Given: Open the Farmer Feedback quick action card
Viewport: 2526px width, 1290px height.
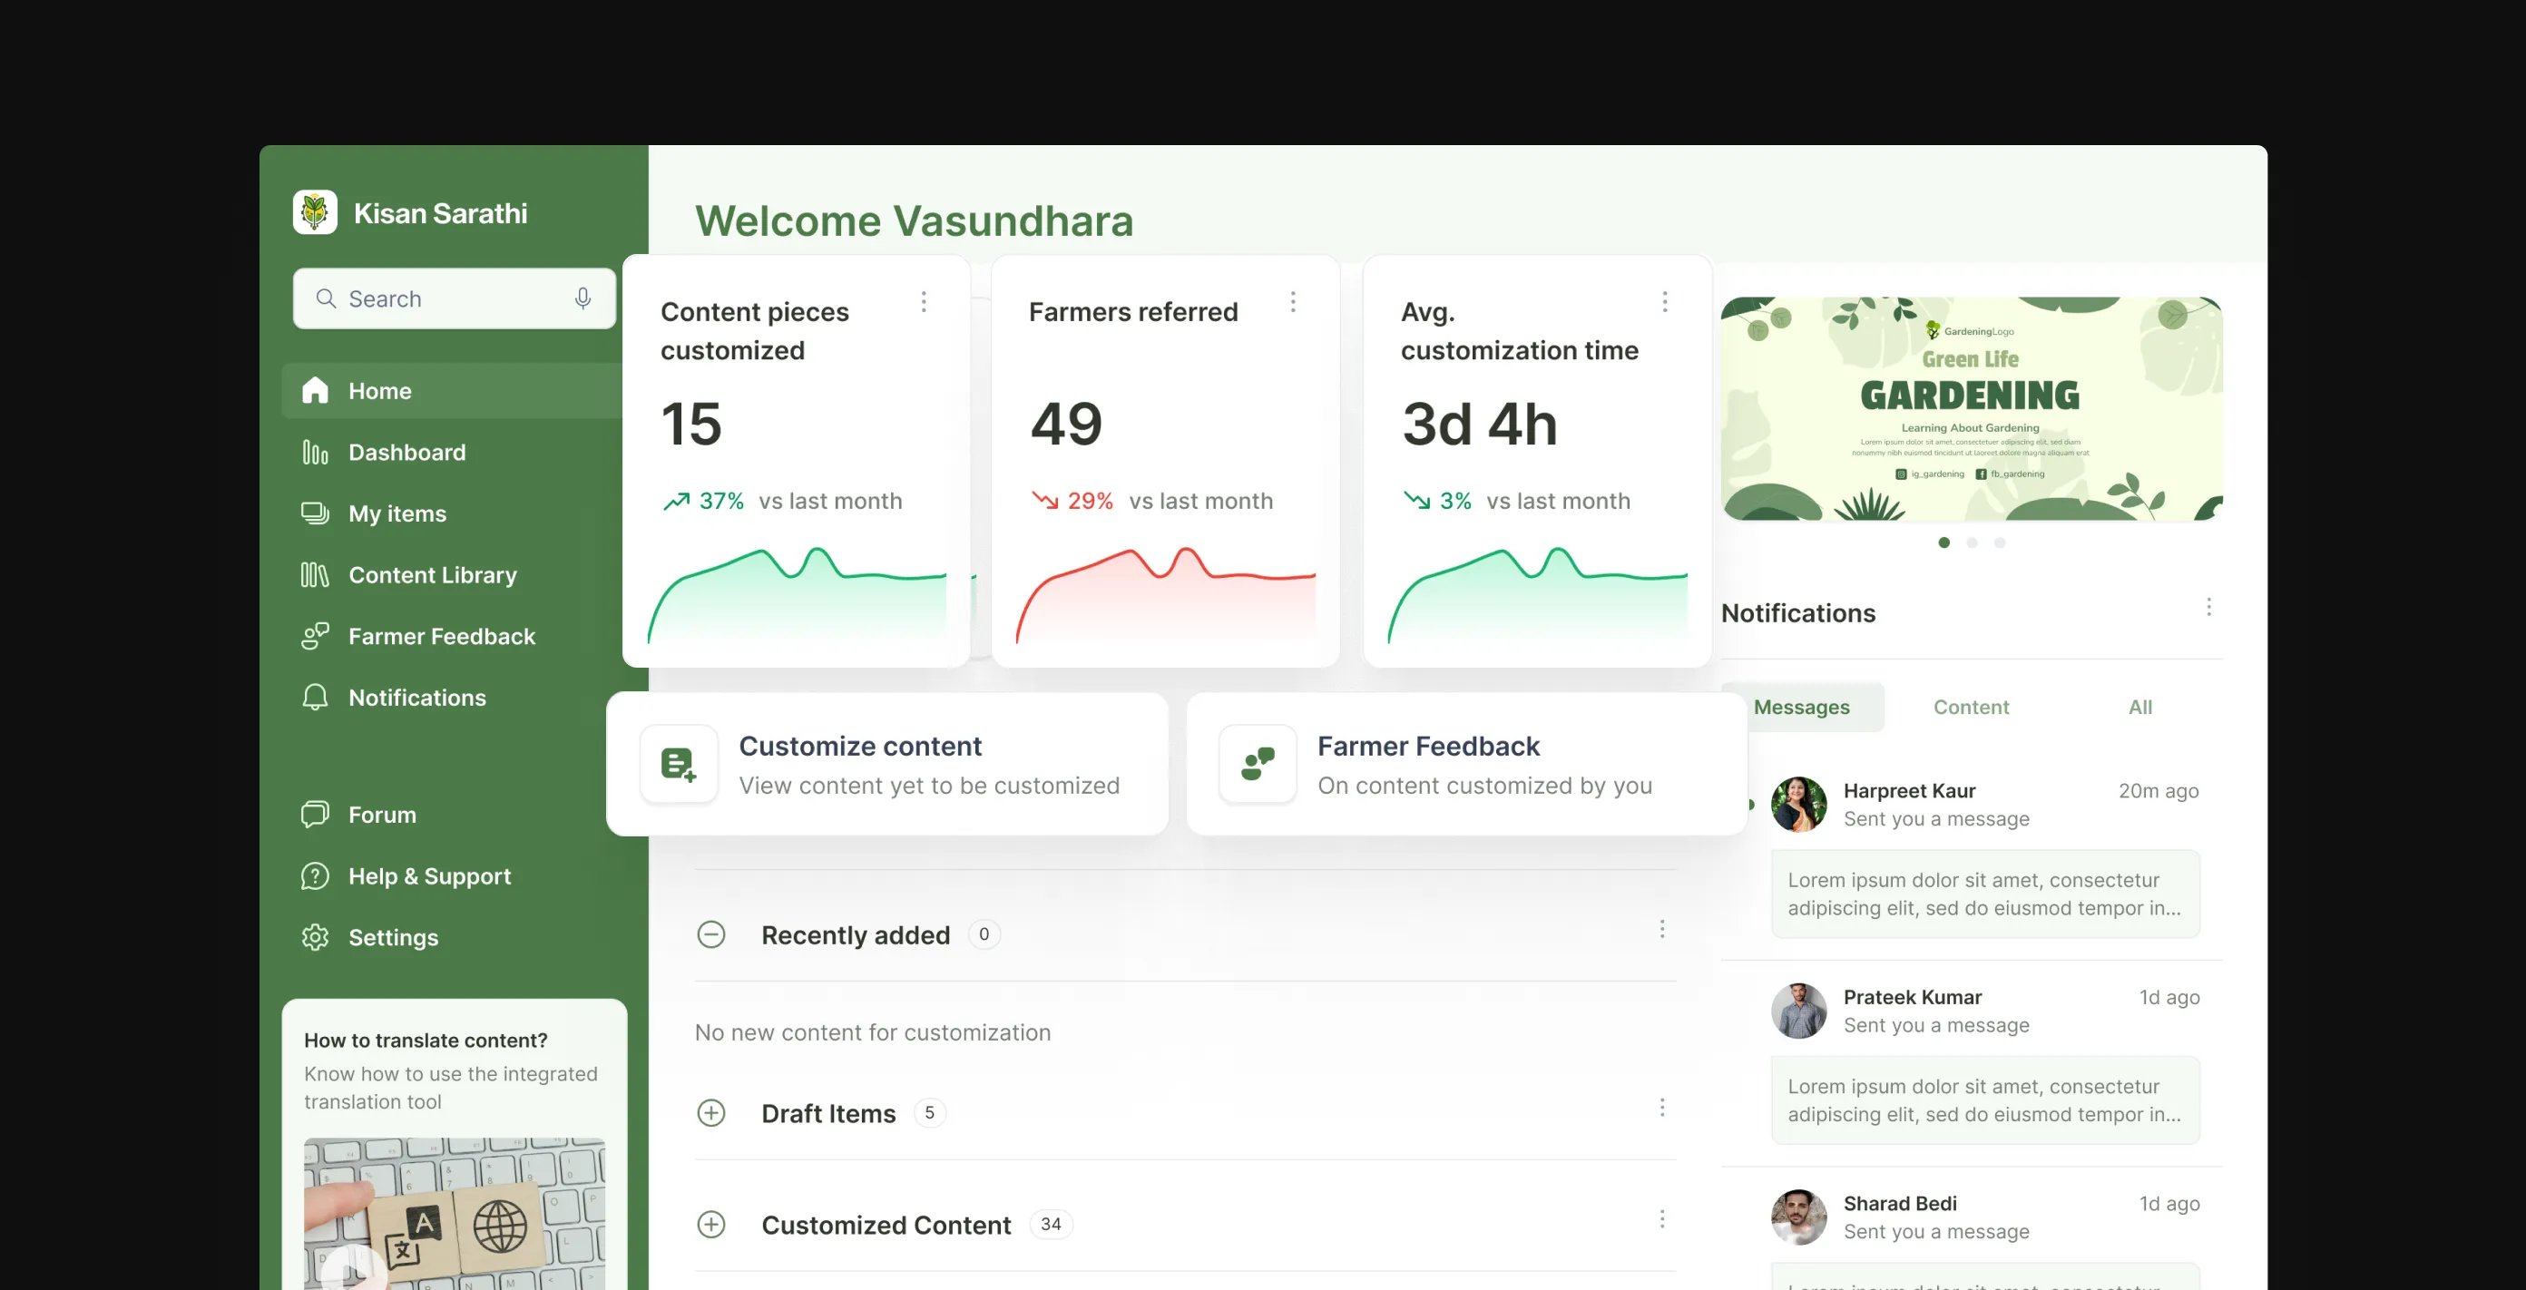Looking at the screenshot, I should coord(1467,764).
